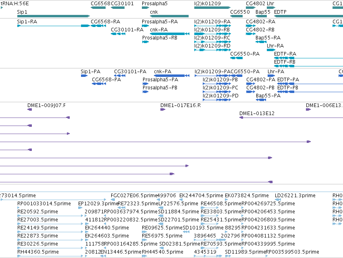Click the EK244704.5prime EST
Screen dimensions: 343x258
pyautogui.click(x=181, y=200)
